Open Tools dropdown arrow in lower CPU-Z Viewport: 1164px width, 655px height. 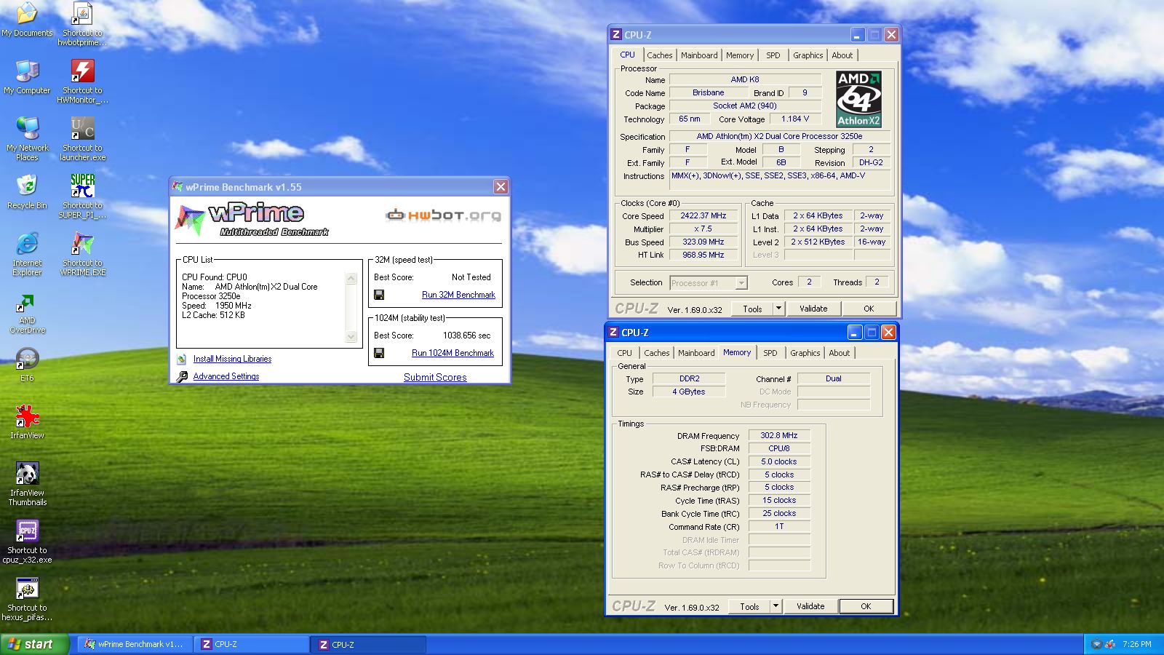pyautogui.click(x=776, y=606)
